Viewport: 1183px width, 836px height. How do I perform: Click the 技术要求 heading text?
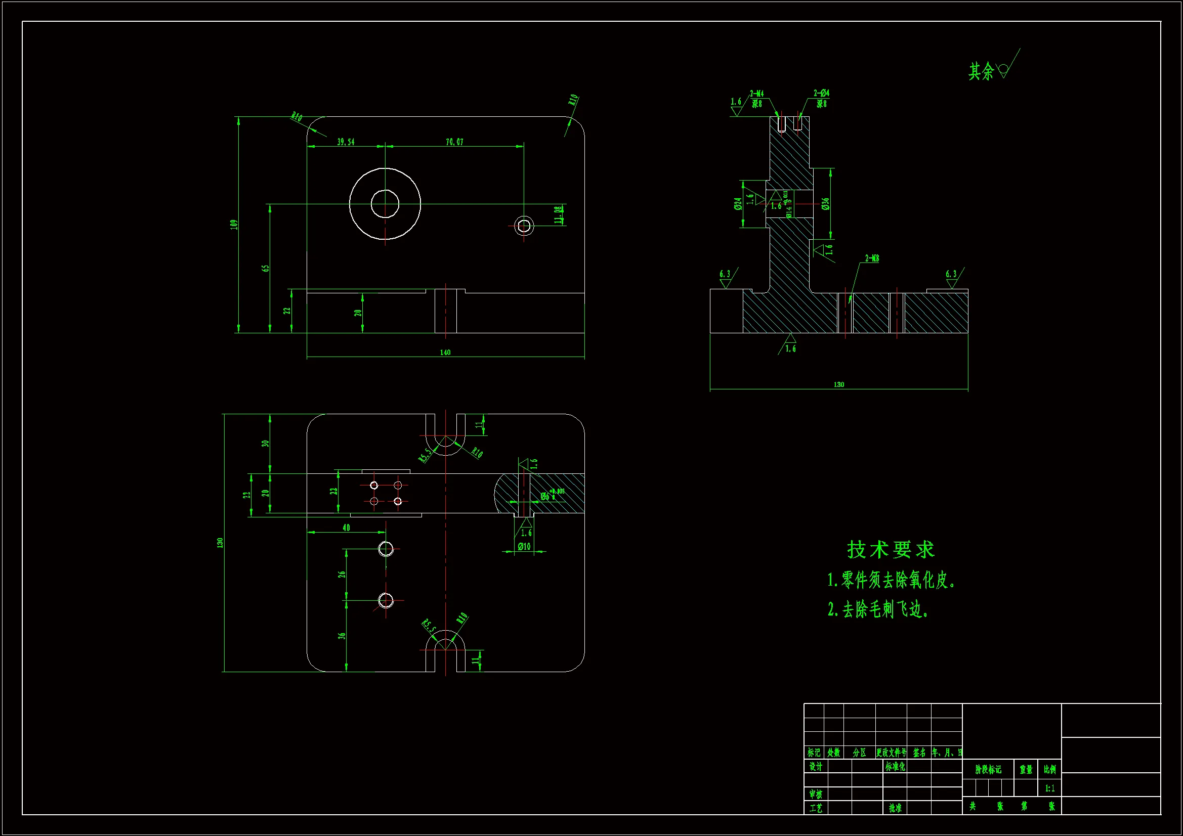(891, 550)
